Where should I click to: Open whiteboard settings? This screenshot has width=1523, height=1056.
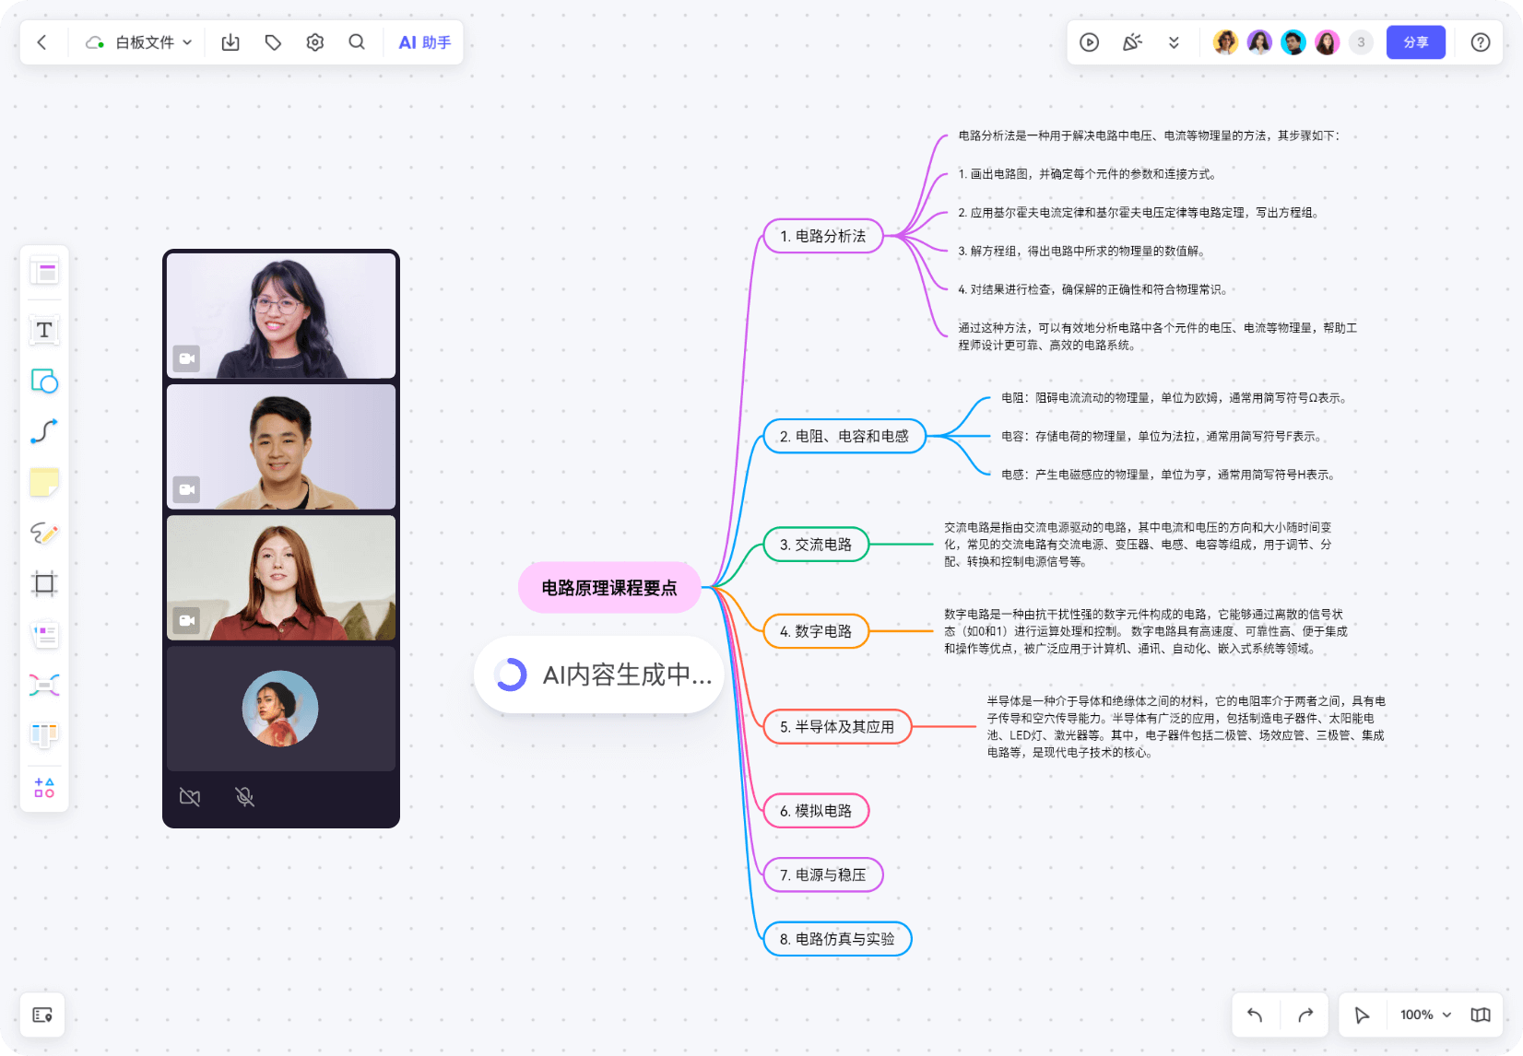[x=314, y=41]
